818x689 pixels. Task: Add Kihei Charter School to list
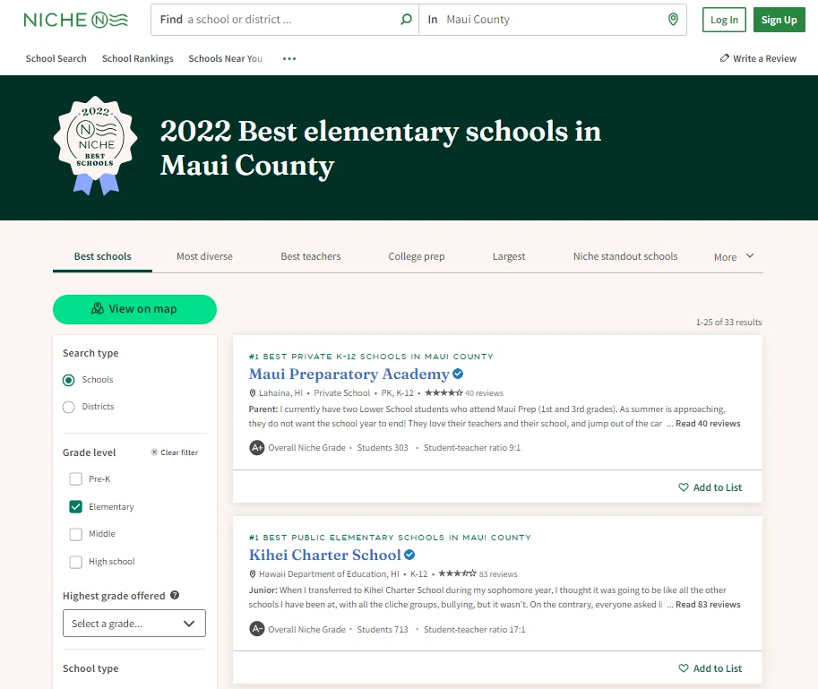pos(710,668)
